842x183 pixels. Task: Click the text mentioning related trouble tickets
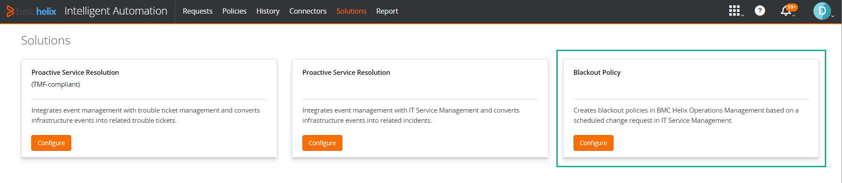point(146,115)
